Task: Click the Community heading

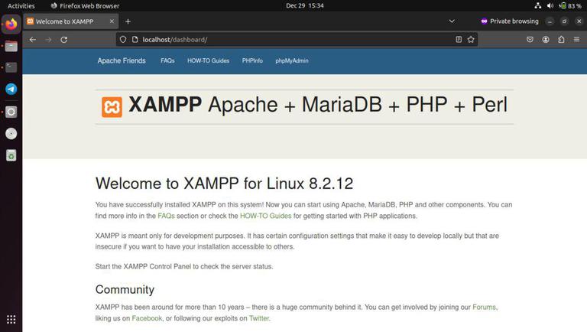Action: coord(125,290)
